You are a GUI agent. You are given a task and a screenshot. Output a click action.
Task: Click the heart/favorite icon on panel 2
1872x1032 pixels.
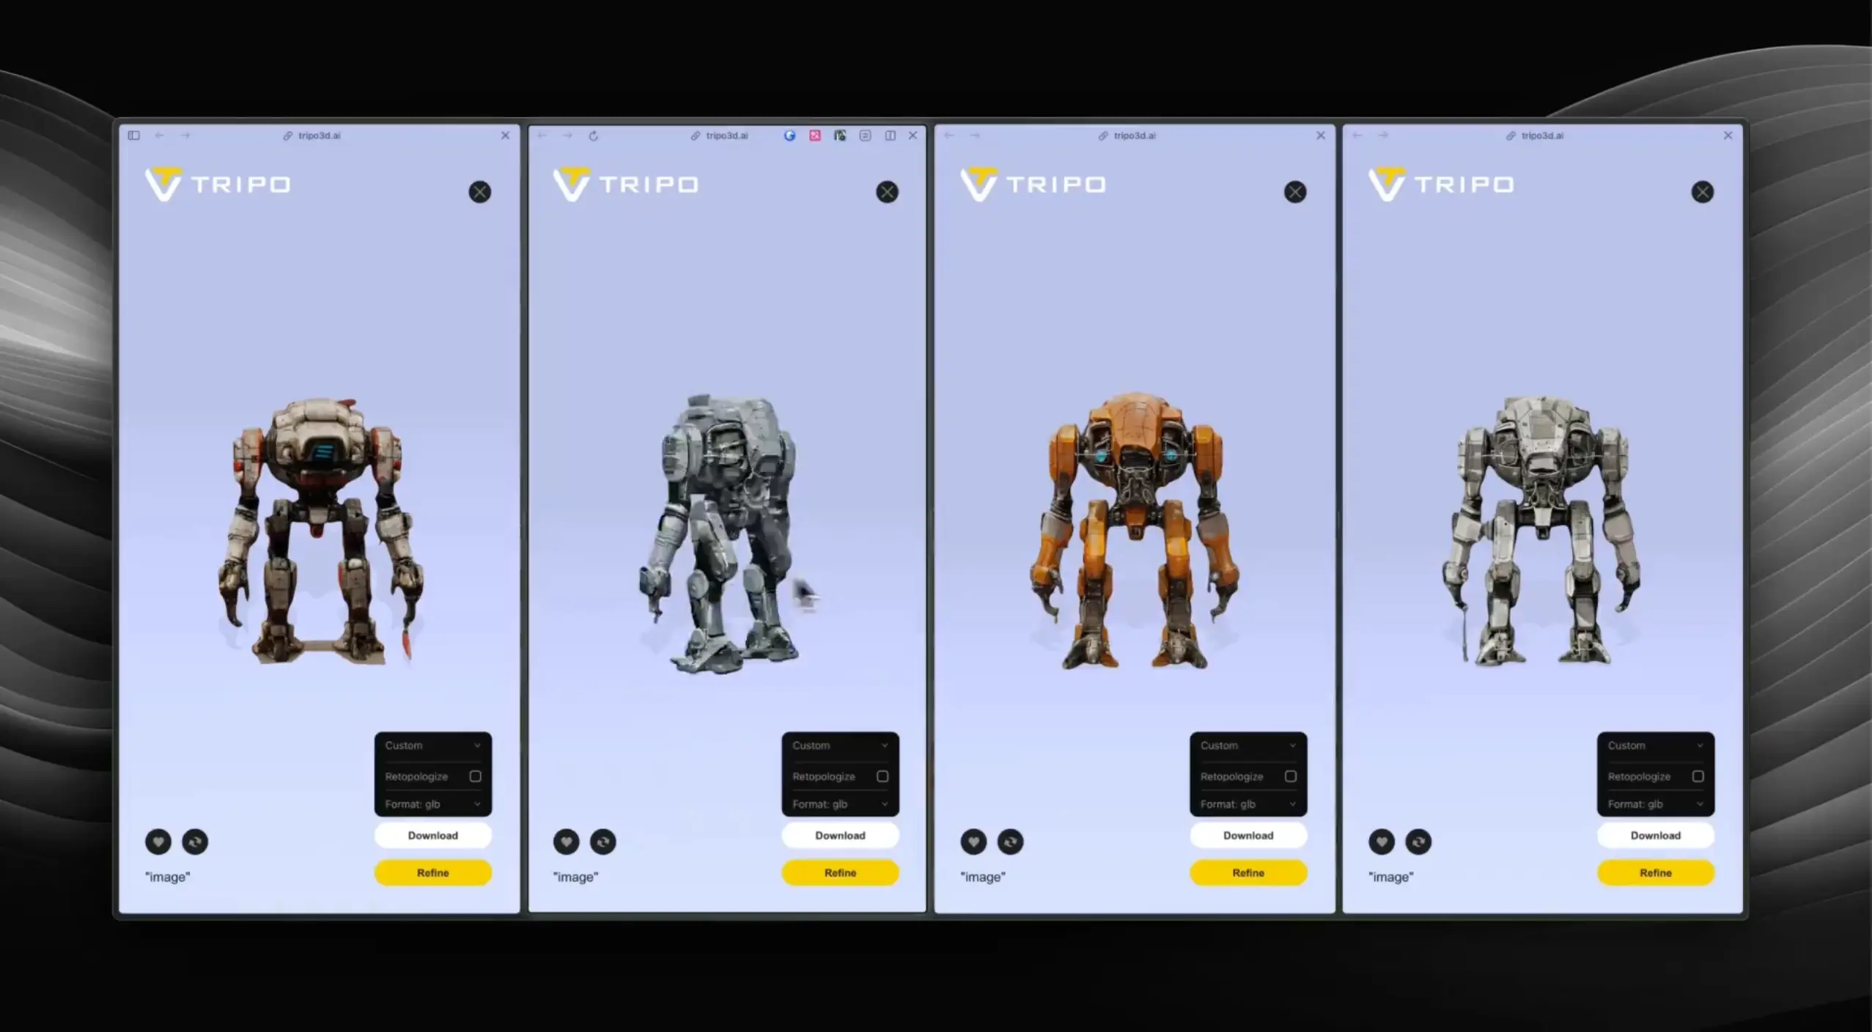coord(567,841)
